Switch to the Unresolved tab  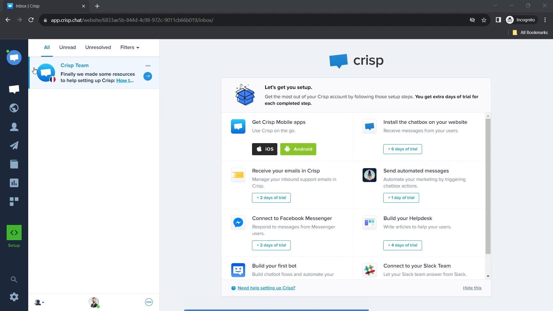(98, 47)
